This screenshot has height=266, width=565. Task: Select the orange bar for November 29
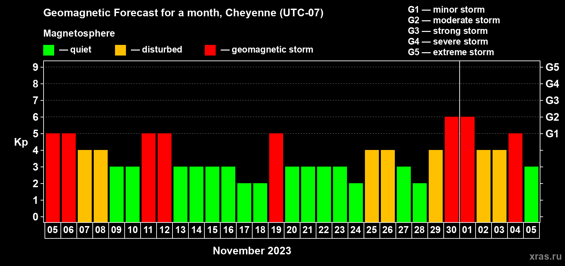pyautogui.click(x=436, y=186)
